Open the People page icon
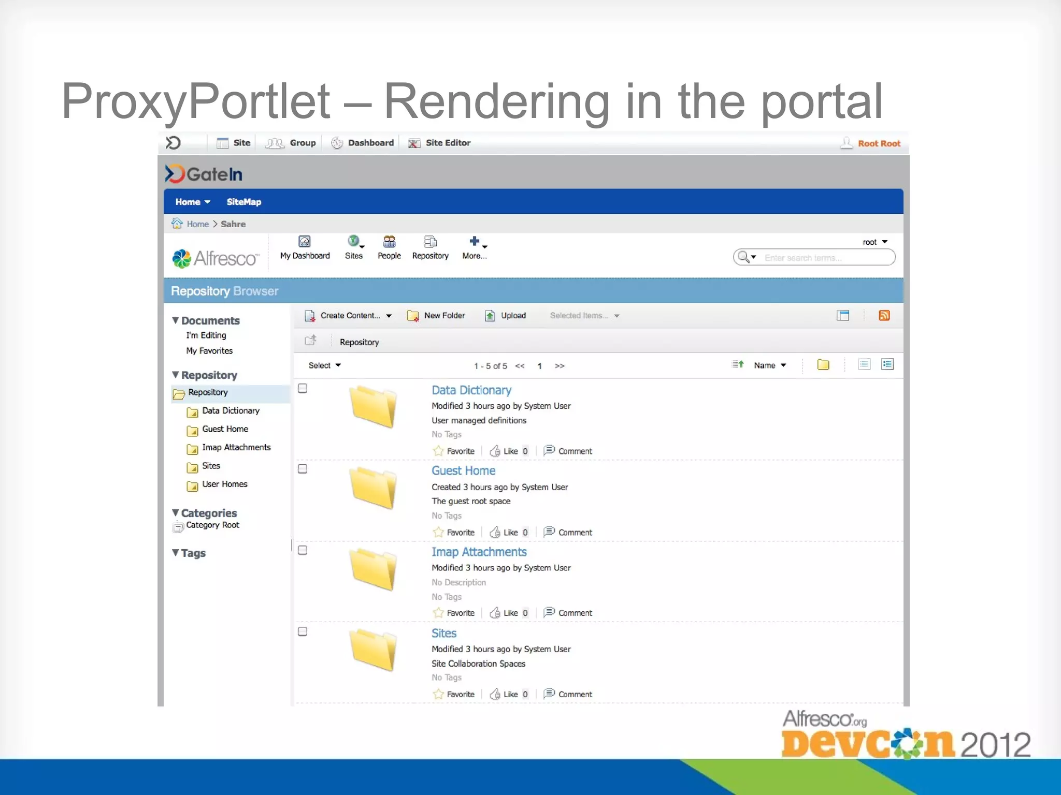 tap(389, 248)
